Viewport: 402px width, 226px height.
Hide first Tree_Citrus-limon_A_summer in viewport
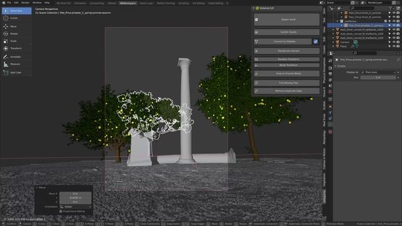pos(394,13)
